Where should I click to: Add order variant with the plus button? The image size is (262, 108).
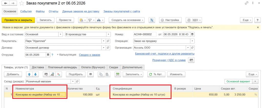click(255, 81)
